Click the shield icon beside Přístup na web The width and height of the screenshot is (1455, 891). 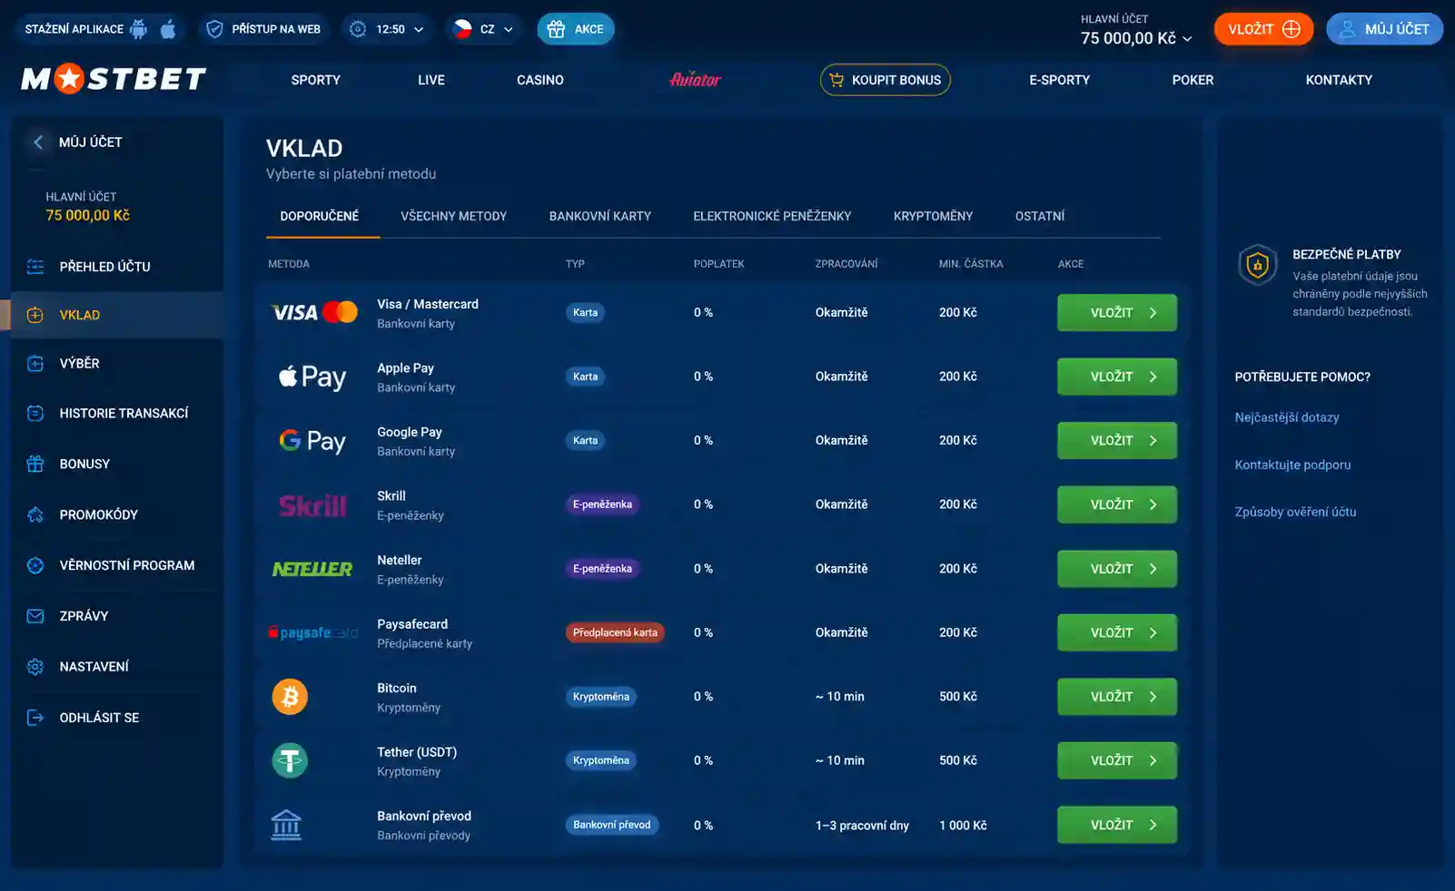214,29
